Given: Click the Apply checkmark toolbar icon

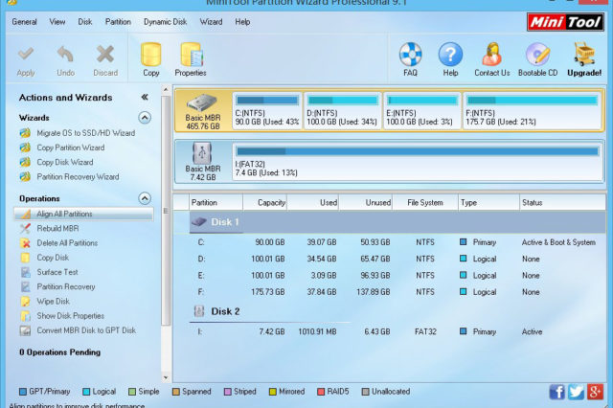Looking at the screenshot, I should point(26,56).
